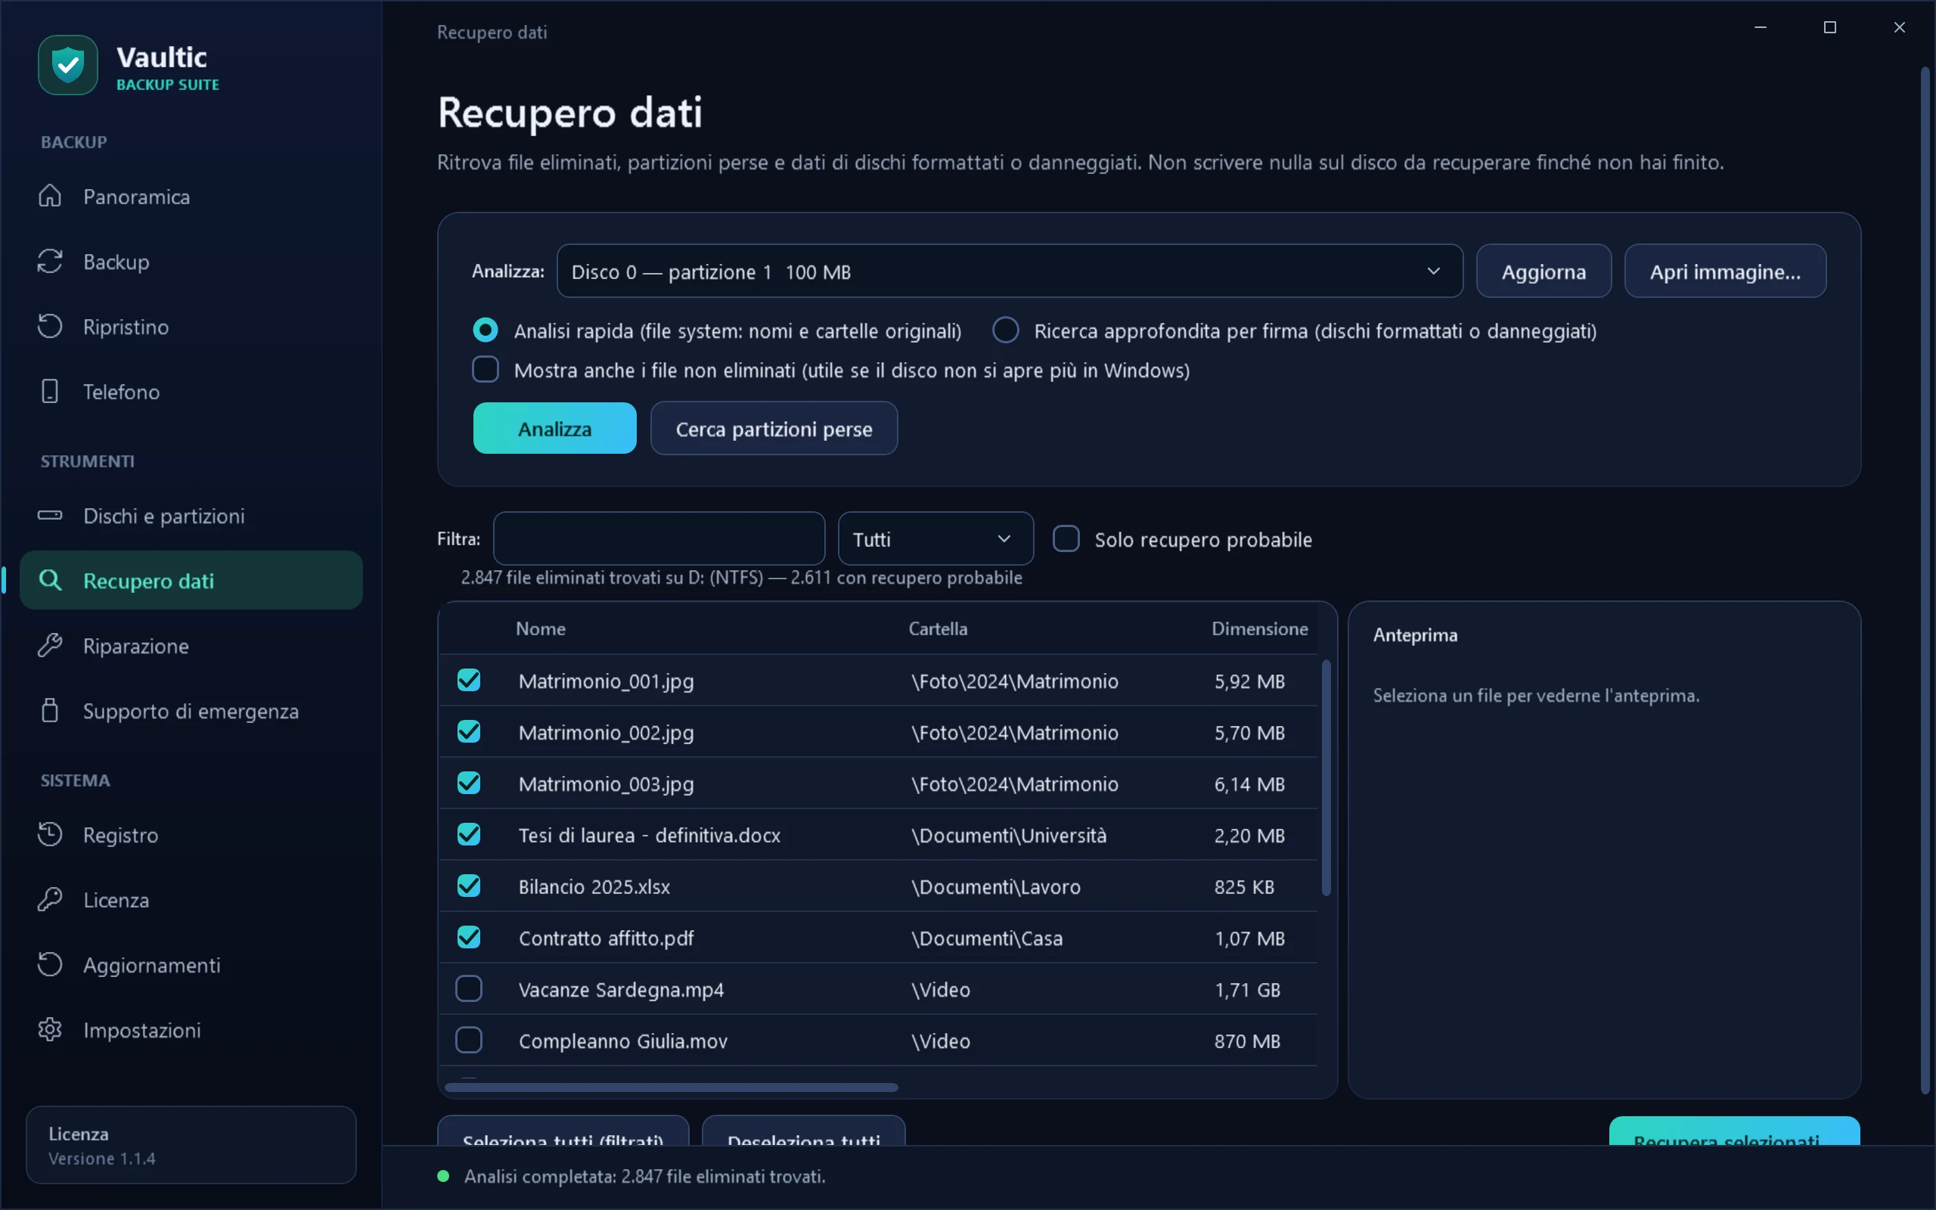The height and width of the screenshot is (1210, 1936).
Task: Click the file list horizontal scrollbar
Action: coord(672,1087)
